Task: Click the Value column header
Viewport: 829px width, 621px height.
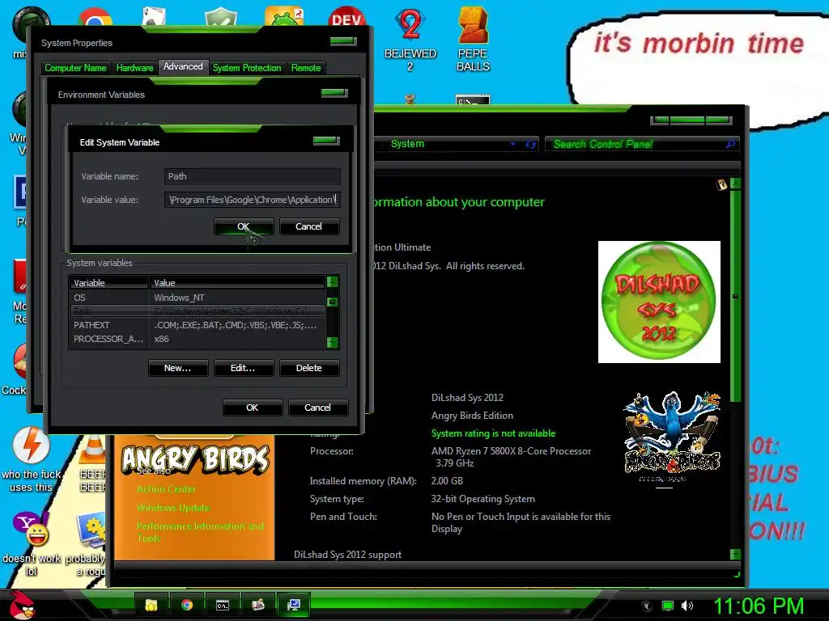Action: coord(237,283)
